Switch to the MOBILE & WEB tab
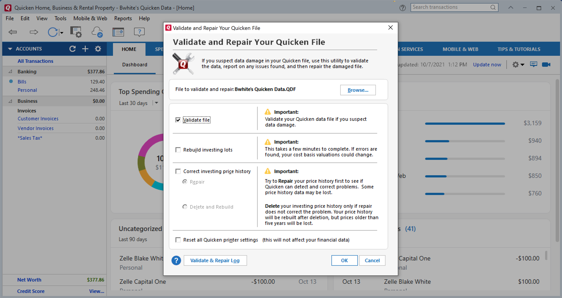Screen dimensions: 562x298 [460, 49]
